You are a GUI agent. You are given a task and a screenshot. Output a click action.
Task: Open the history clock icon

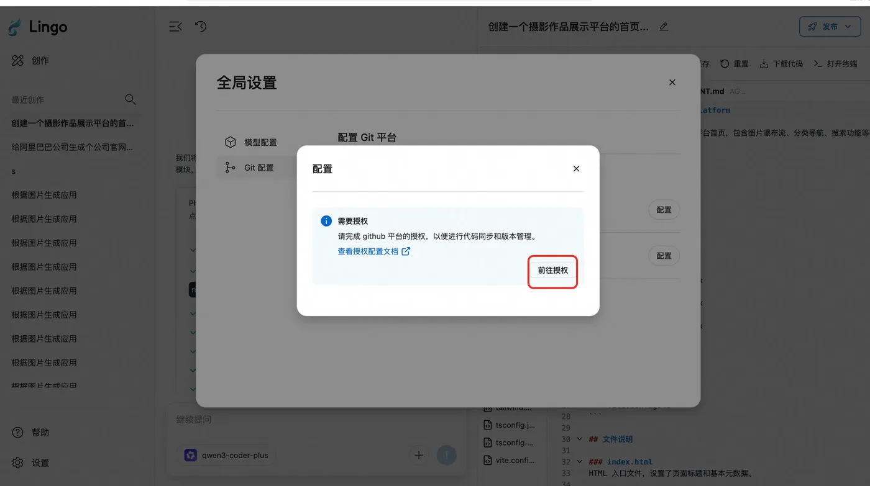click(x=201, y=27)
